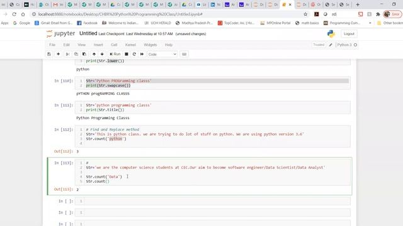Open the Gmail bookmark

point(54,23)
